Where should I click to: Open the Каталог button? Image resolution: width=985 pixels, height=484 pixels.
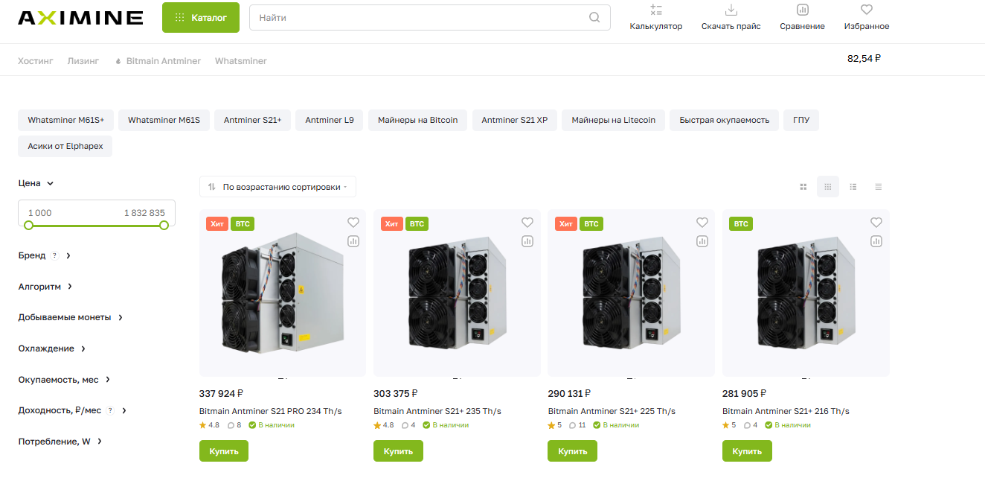(201, 18)
